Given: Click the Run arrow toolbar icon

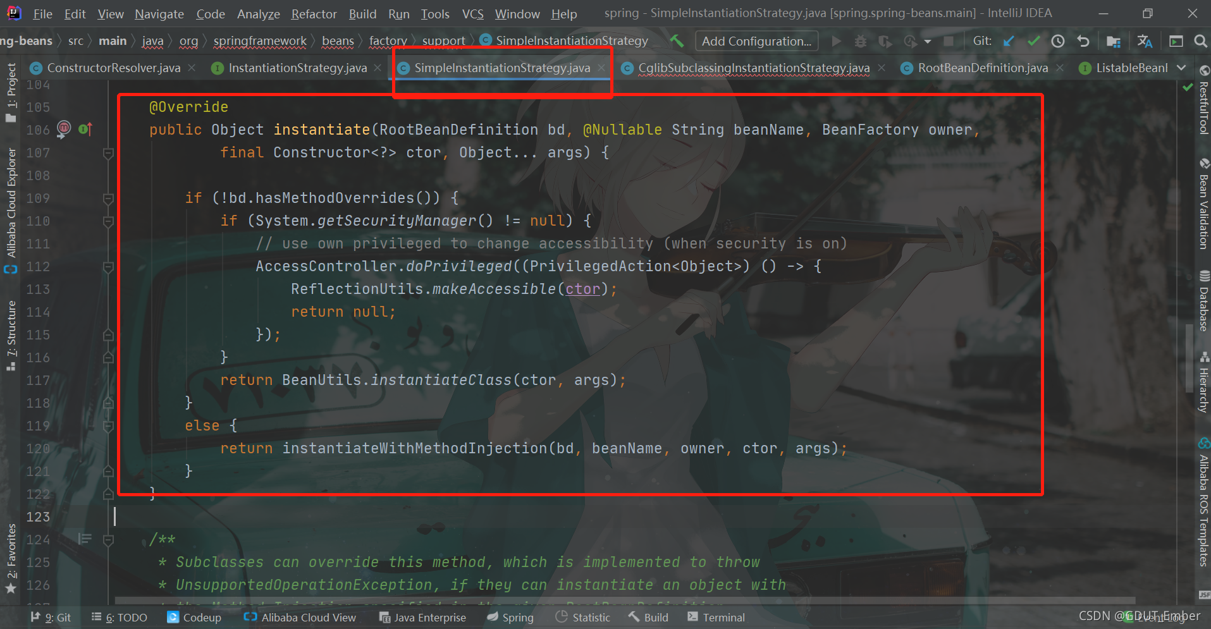Looking at the screenshot, I should pos(837,41).
